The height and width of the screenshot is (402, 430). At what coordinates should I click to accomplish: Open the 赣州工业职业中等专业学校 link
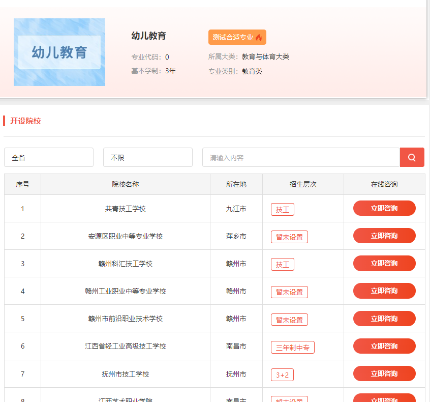tap(126, 291)
